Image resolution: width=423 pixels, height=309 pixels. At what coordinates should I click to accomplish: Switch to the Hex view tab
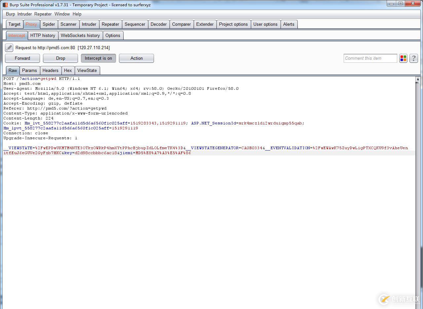coord(68,71)
